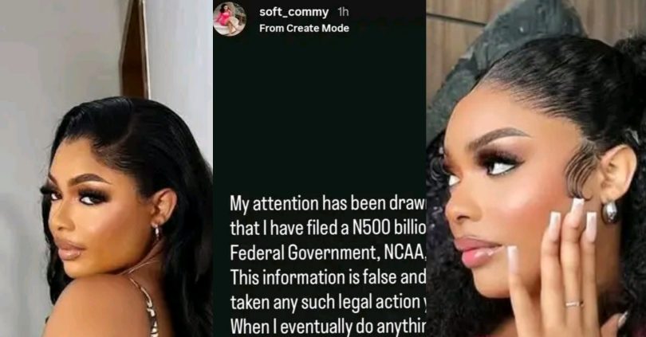Image resolution: width=646 pixels, height=337 pixels.
Task: Click the ring on the woman's finger
Action: [574, 304]
